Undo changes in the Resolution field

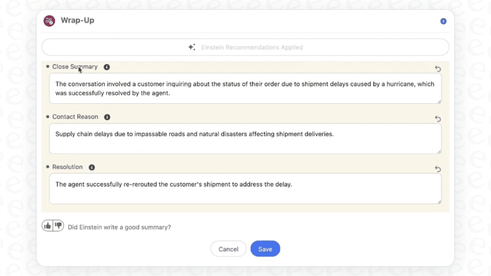pyautogui.click(x=438, y=169)
